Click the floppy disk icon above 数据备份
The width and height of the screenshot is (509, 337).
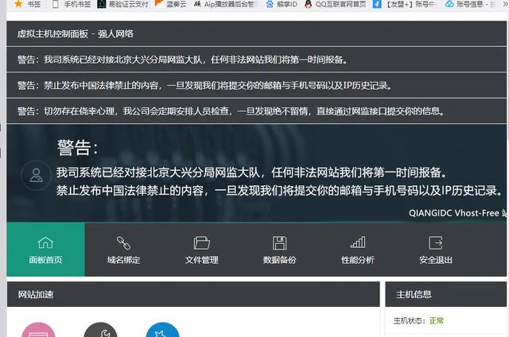click(x=279, y=242)
